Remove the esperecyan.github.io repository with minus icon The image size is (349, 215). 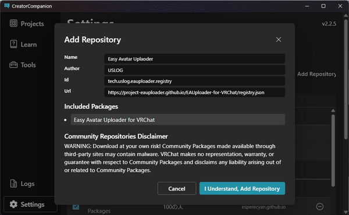tap(319, 206)
